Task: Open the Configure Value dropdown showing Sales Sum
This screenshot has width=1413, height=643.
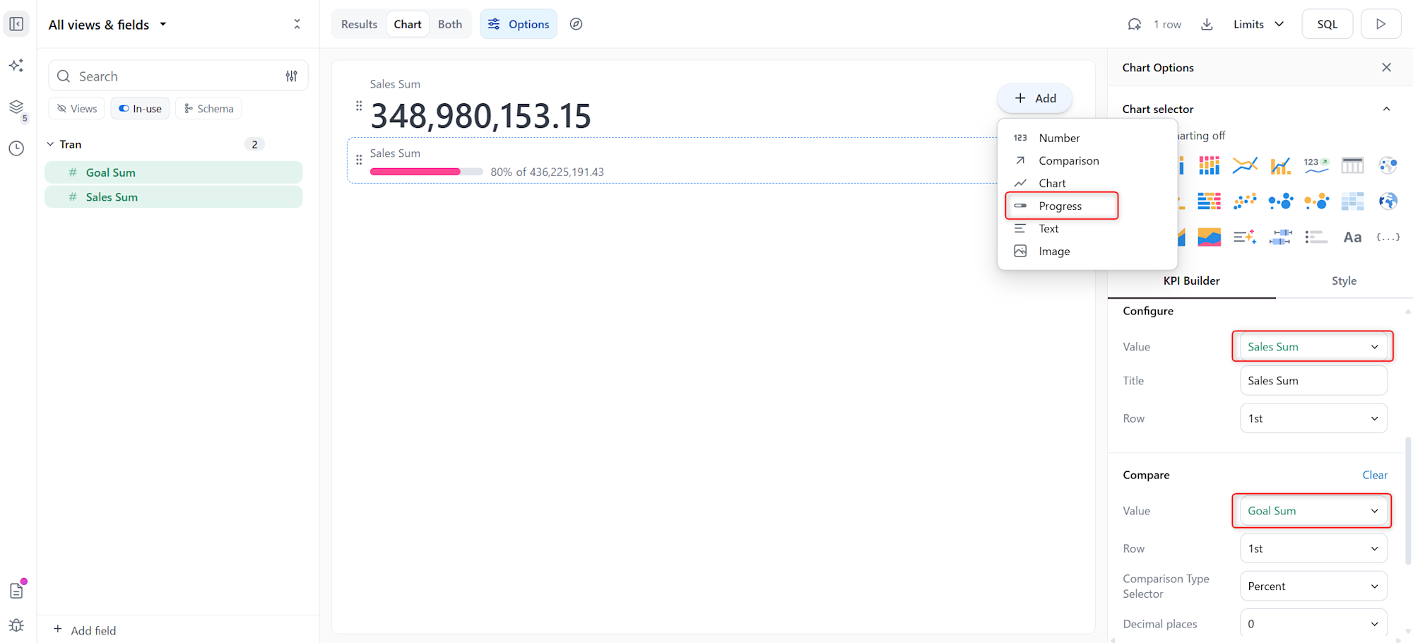Action: (x=1313, y=347)
